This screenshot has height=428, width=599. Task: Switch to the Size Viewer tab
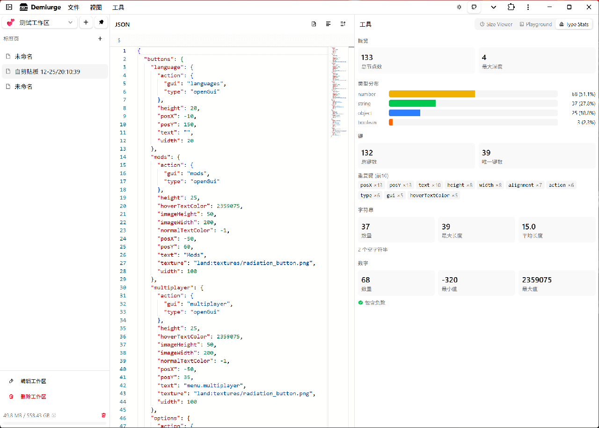pos(496,24)
